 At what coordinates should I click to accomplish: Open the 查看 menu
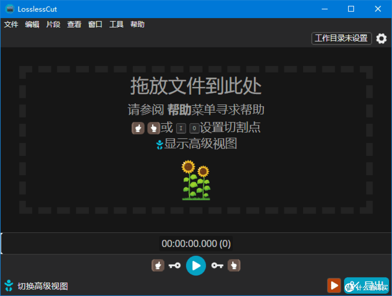74,25
